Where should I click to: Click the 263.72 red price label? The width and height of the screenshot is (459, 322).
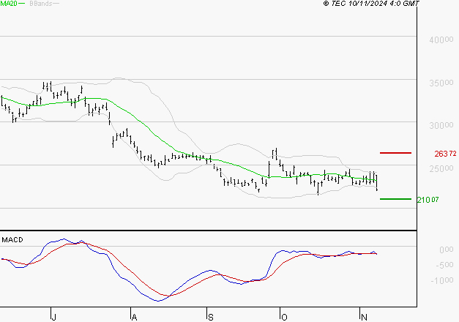point(445,154)
